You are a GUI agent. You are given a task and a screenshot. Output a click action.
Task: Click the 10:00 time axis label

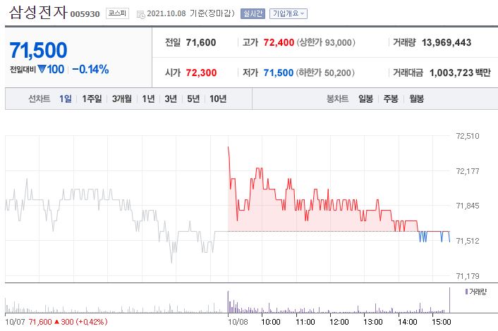(x=271, y=322)
